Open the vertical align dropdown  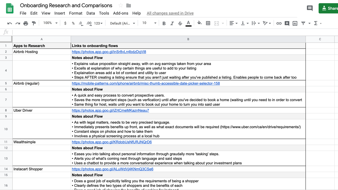[x=245, y=23]
